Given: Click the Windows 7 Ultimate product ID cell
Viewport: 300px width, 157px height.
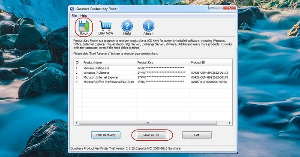Looking at the screenshot, I should pos(210,72).
